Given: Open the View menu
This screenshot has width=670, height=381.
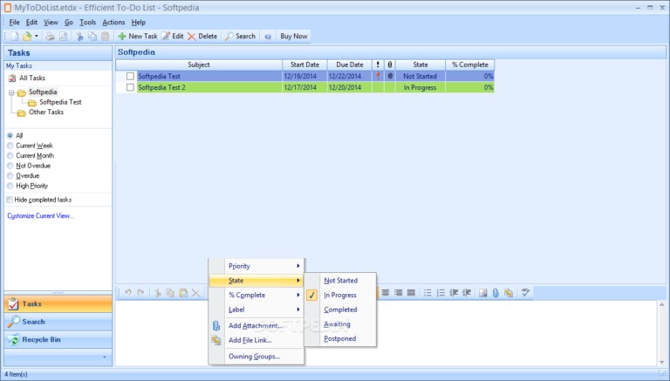Looking at the screenshot, I should pos(51,22).
